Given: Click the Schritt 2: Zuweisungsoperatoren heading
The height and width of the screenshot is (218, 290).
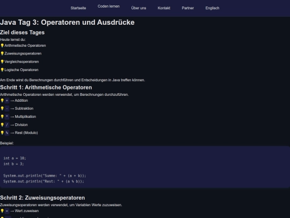Looking at the screenshot, I should 42,198.
